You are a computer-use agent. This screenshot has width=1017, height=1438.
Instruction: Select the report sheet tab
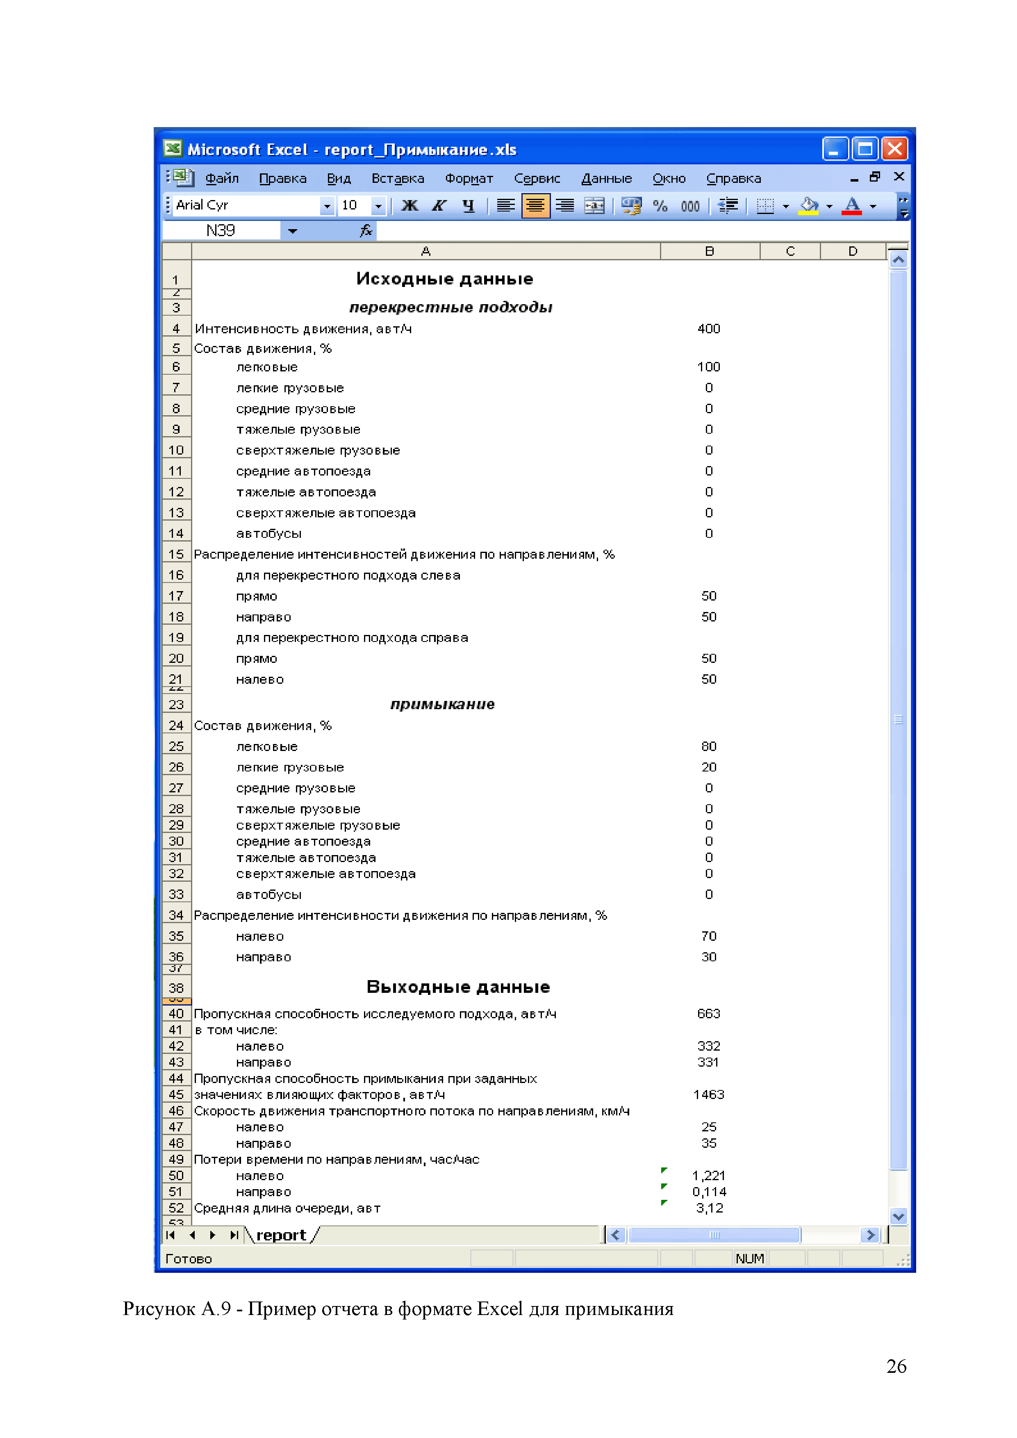[281, 1235]
